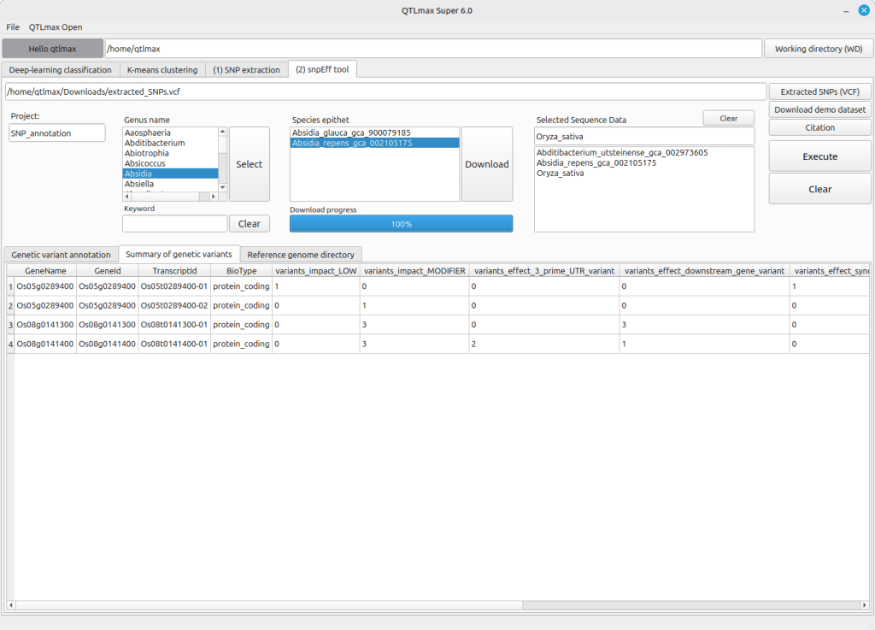Image resolution: width=875 pixels, height=630 pixels.
Task: Minimize the QTLmax window
Action: click(843, 10)
